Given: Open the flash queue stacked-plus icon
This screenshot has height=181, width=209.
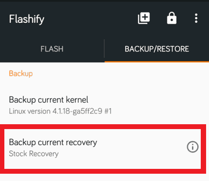Looking at the screenshot, I should (144, 18).
